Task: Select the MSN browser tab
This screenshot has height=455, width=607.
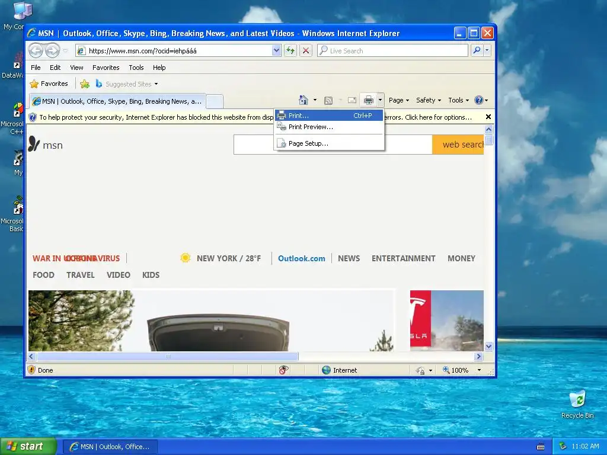Action: point(117,101)
